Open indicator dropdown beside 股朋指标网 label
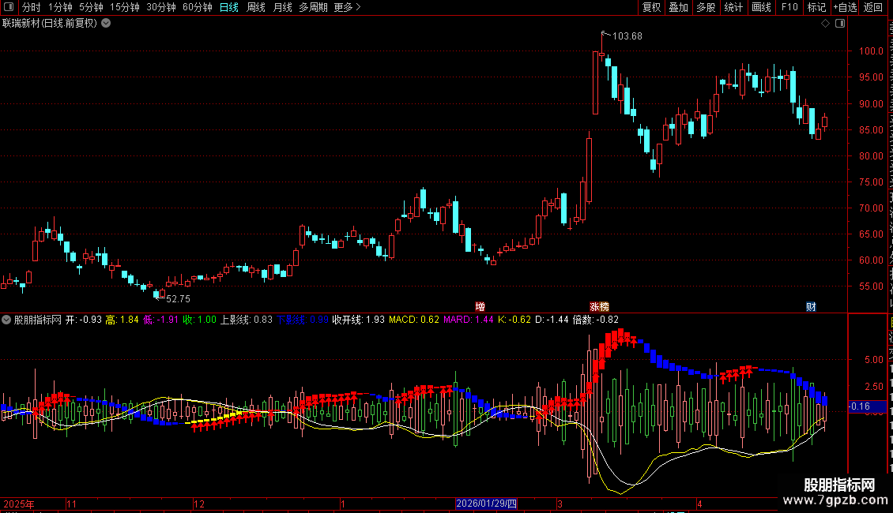 point(6,320)
